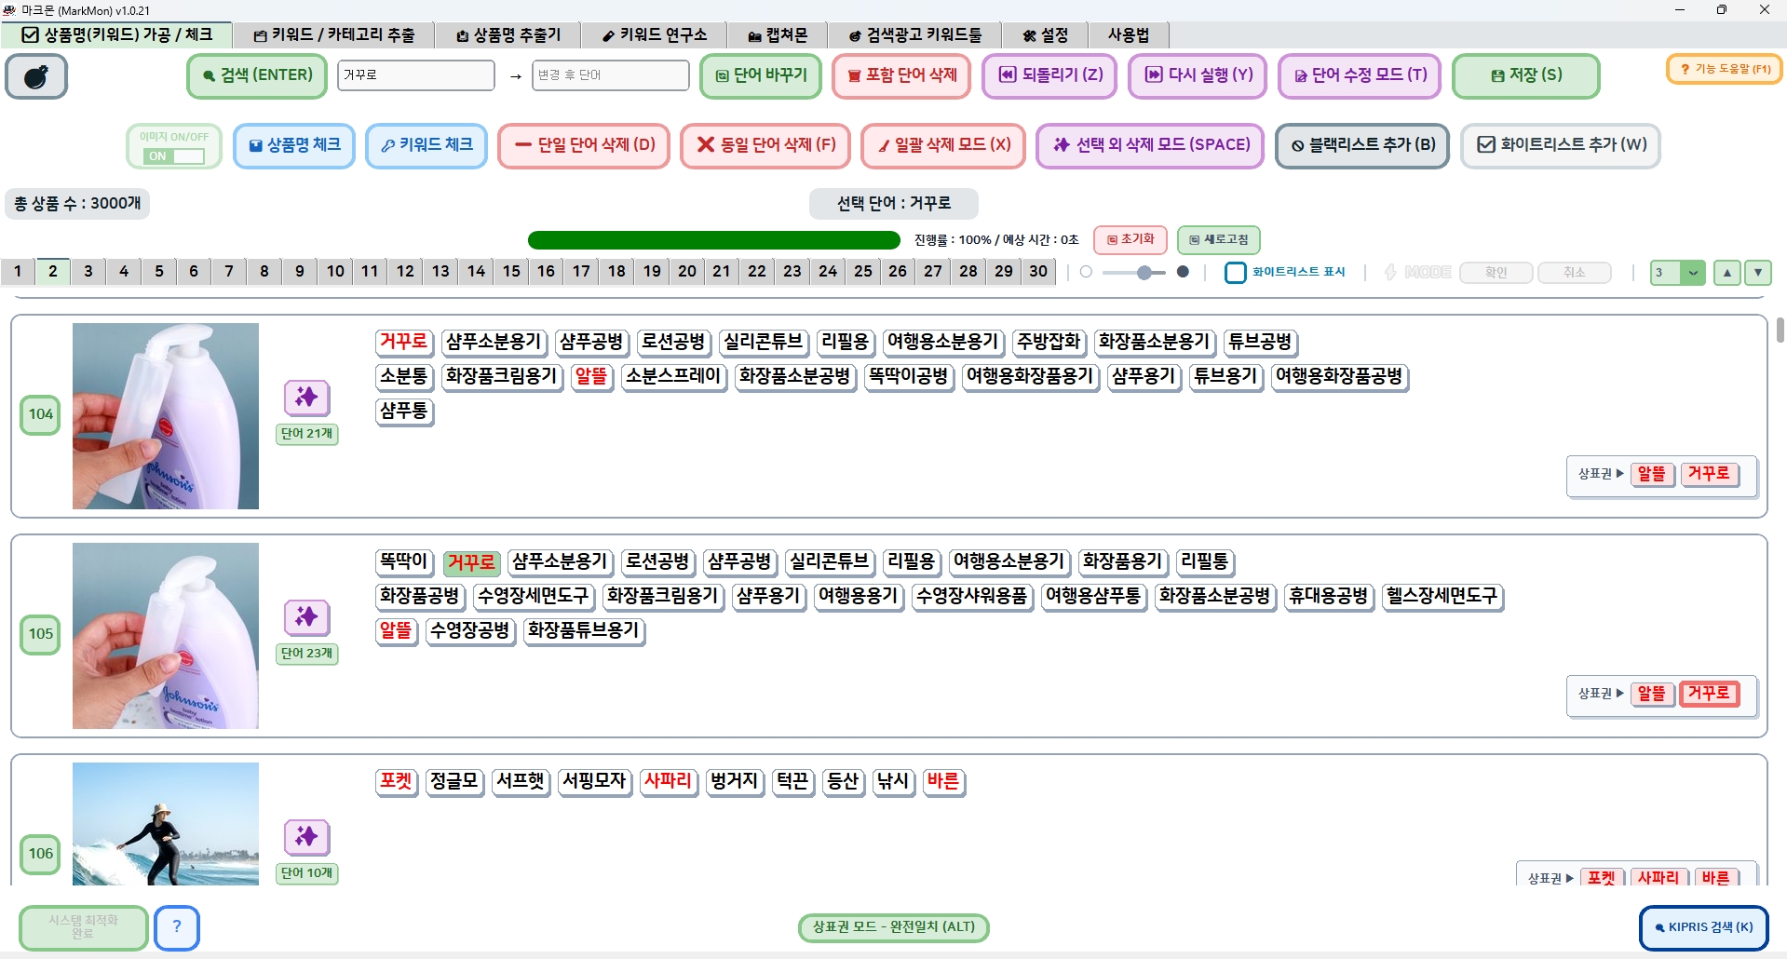The width and height of the screenshot is (1787, 959).
Task: Click the green progress bar
Action: click(x=713, y=240)
